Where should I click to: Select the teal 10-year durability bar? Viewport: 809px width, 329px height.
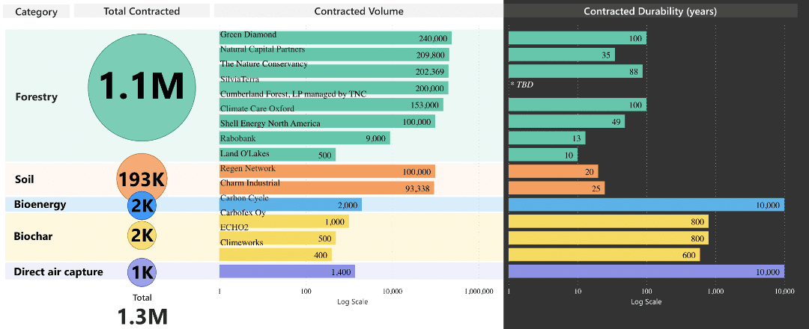pyautogui.click(x=543, y=155)
